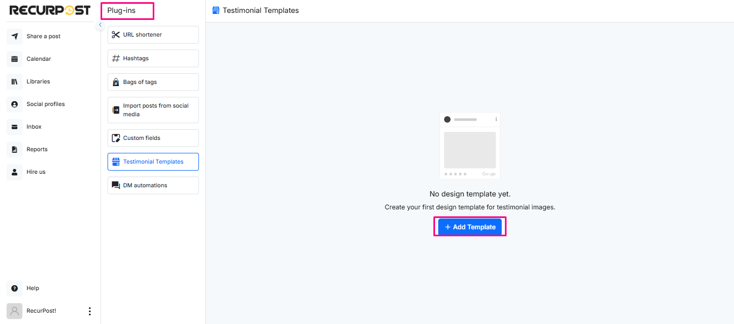Open the Help link at sidebar bottom
This screenshot has width=734, height=324.
point(33,288)
